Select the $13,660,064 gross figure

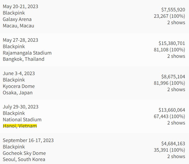click(172, 110)
